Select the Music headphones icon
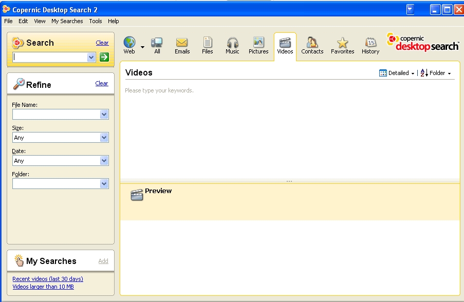Viewport: 464px width, 302px height. (232, 42)
